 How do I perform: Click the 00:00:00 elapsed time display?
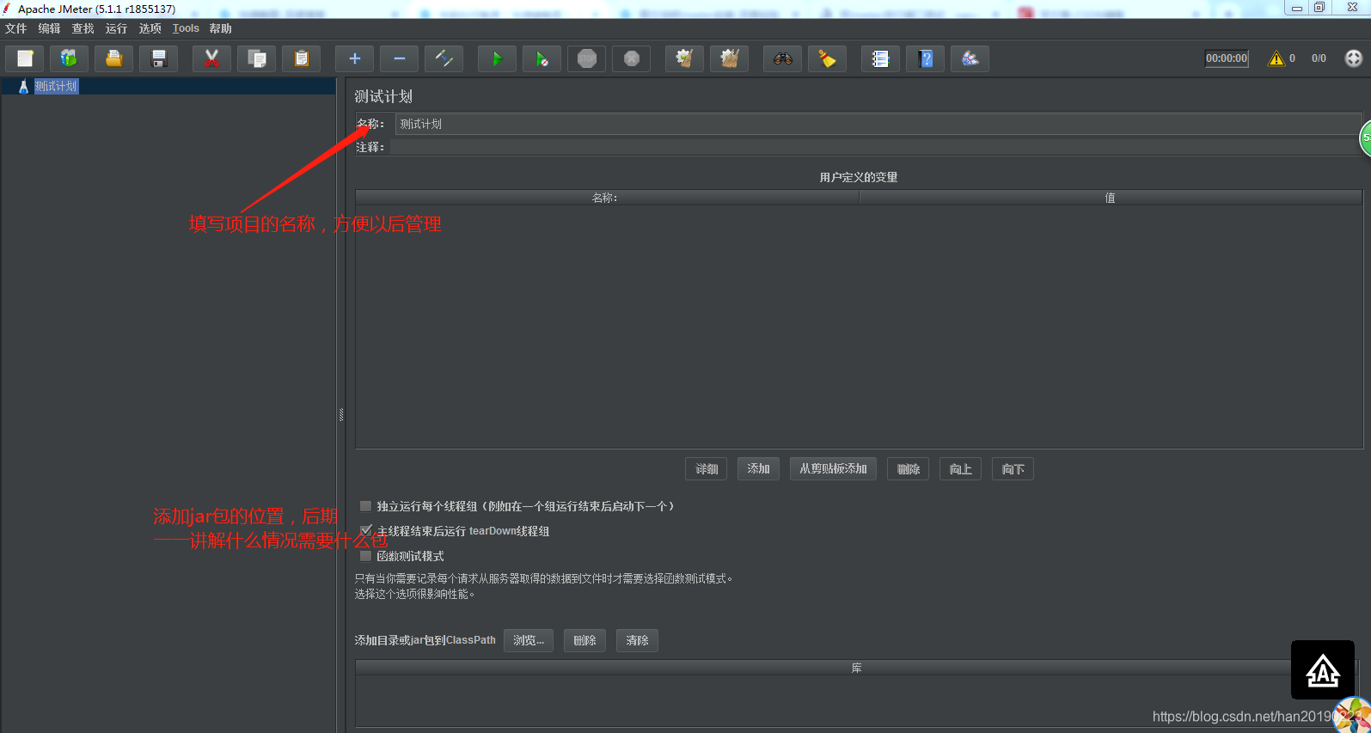[x=1227, y=58]
